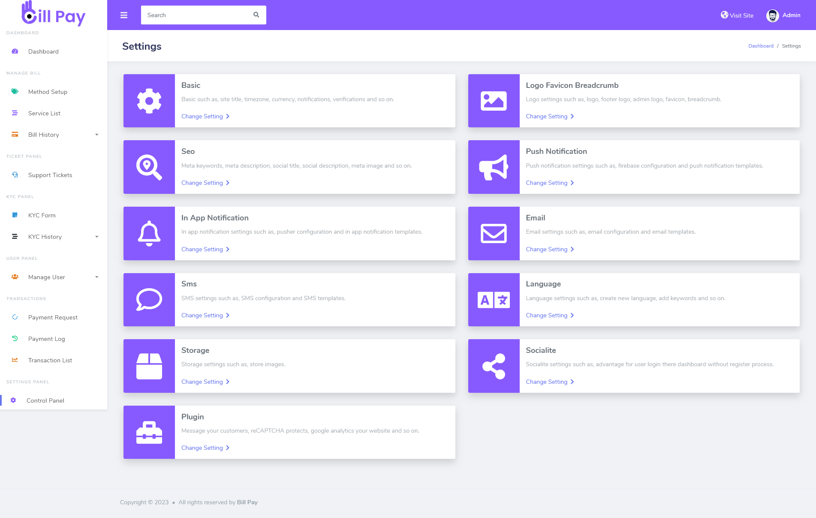Click the Visit Site link text

(741, 15)
